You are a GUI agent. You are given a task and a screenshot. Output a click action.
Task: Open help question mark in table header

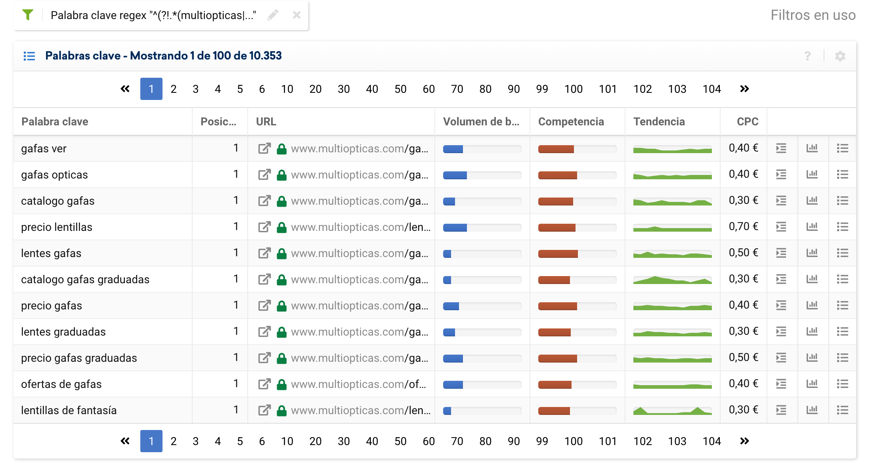click(x=807, y=56)
